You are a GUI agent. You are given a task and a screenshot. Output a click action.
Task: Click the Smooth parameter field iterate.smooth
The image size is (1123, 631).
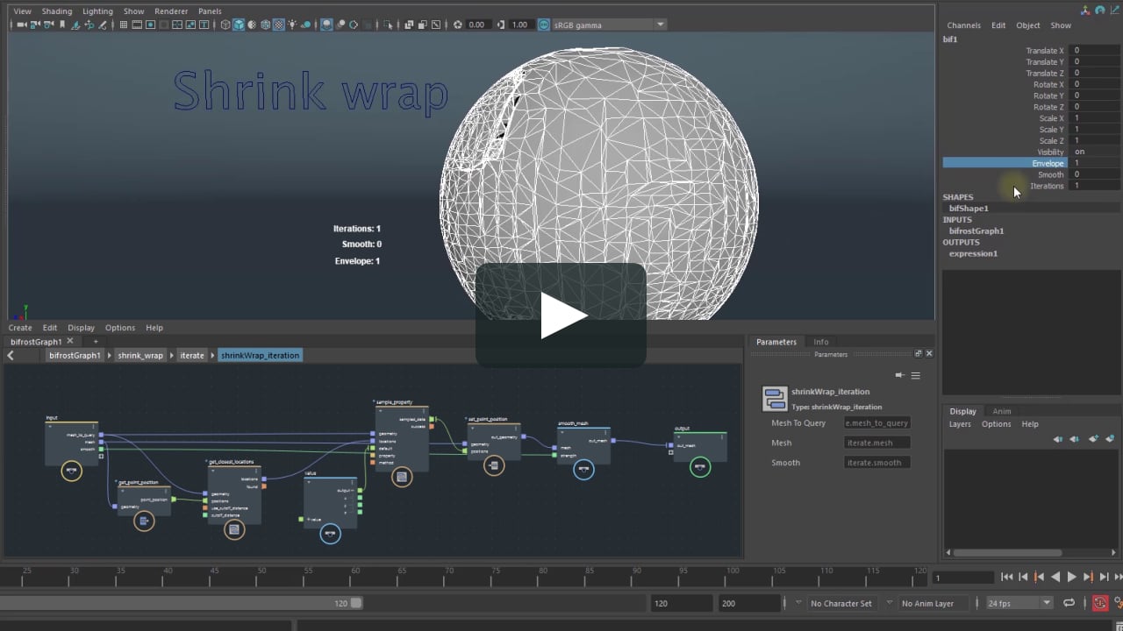(x=876, y=462)
